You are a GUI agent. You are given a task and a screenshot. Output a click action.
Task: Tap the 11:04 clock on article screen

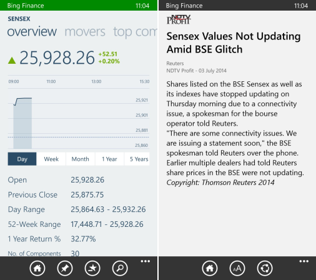pyautogui.click(x=301, y=6)
